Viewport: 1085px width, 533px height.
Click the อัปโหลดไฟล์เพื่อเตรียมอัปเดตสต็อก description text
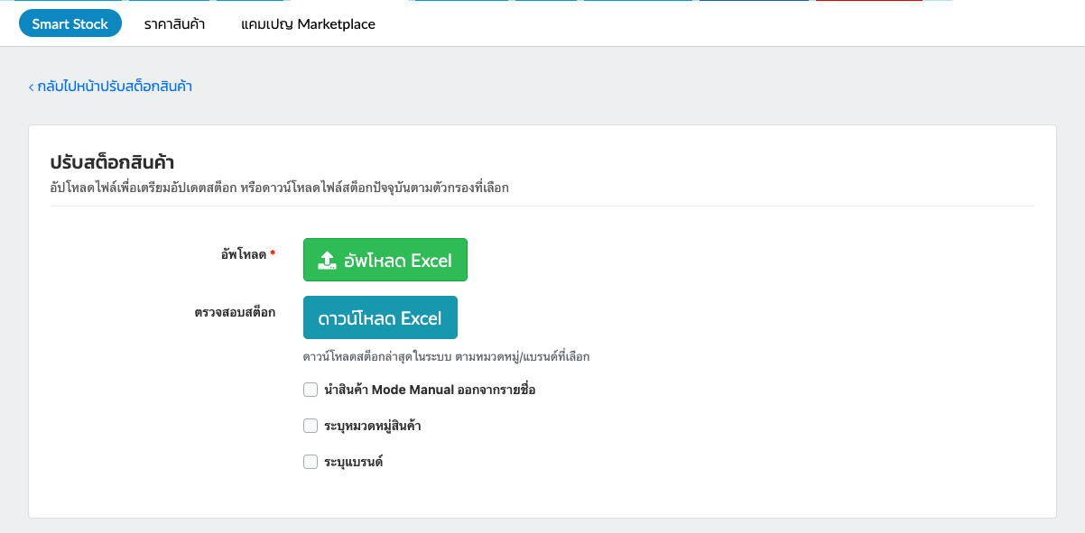click(x=280, y=188)
